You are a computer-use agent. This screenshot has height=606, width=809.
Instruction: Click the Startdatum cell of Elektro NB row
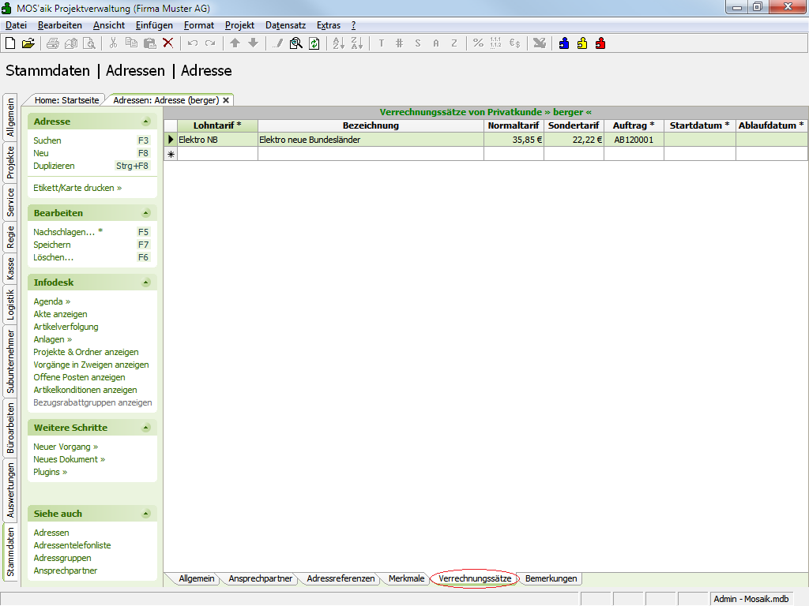coord(700,140)
